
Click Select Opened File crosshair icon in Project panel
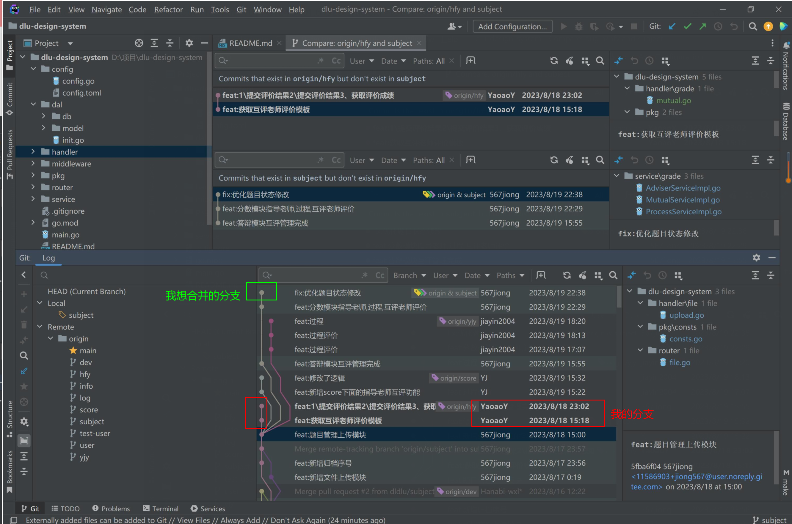click(139, 43)
